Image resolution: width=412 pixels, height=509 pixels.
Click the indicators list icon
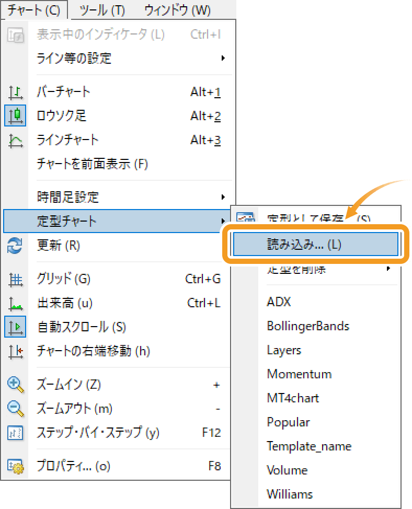tap(15, 34)
